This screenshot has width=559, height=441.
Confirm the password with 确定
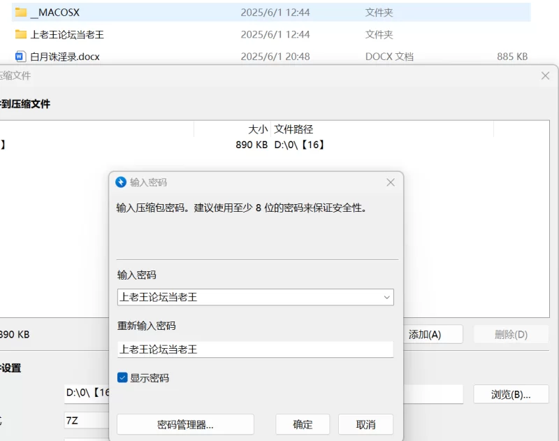(303, 424)
